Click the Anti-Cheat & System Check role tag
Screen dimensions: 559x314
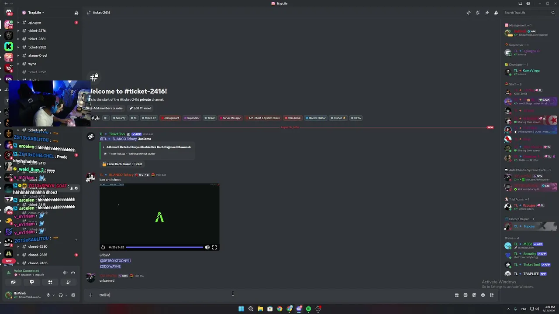pyautogui.click(x=262, y=118)
